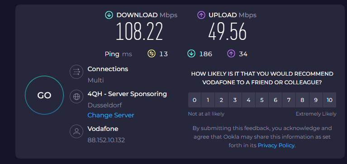
Task: Click the Multi connections setting
Action: (x=95, y=80)
